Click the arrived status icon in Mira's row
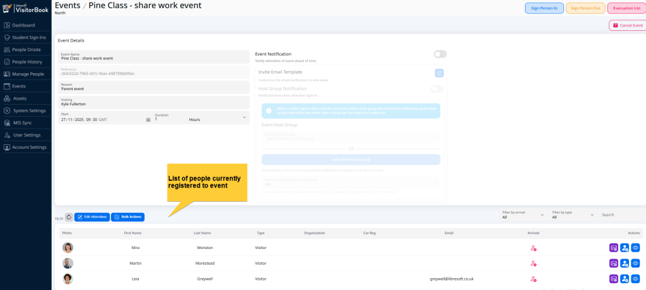 point(533,248)
